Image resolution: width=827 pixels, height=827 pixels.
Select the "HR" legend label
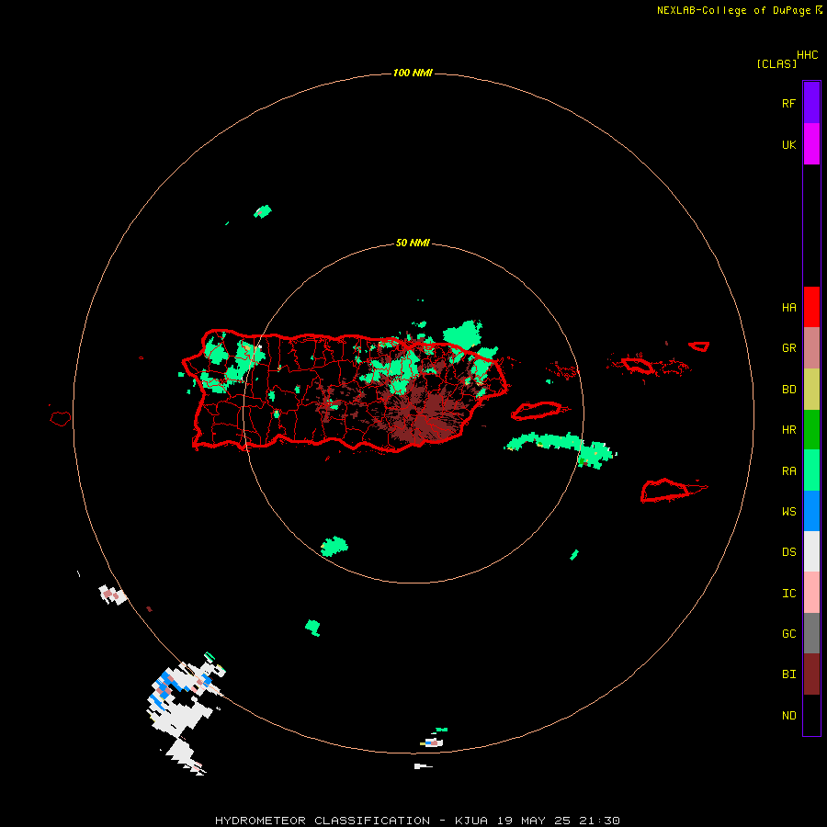tap(788, 430)
